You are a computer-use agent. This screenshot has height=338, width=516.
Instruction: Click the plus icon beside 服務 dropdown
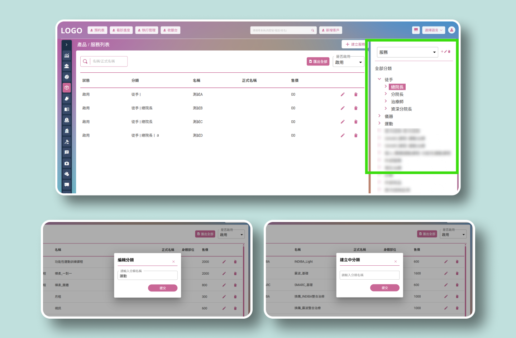point(442,52)
